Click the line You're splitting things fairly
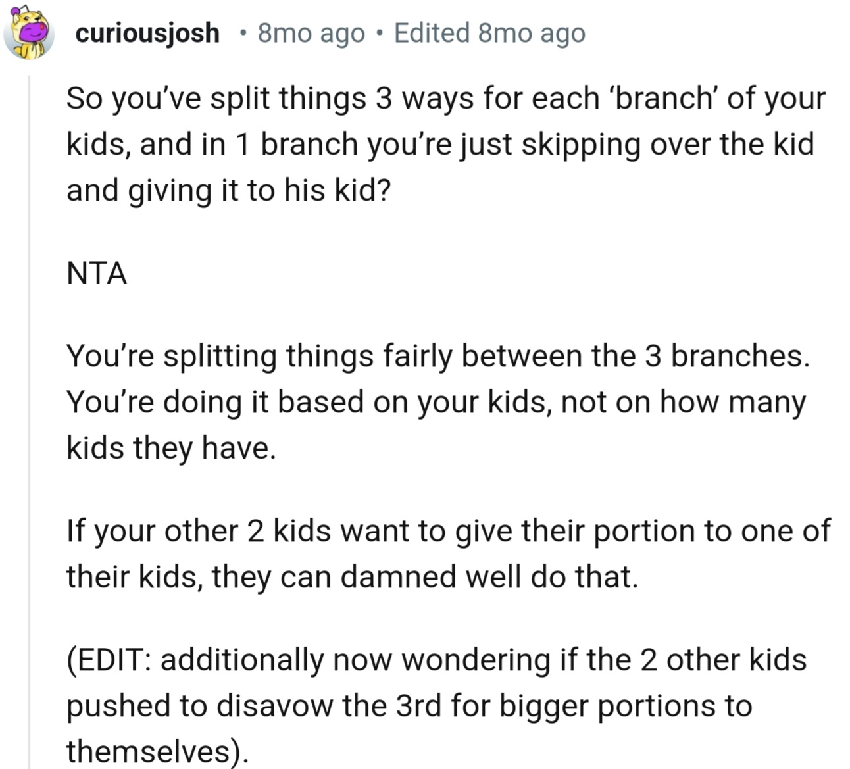This screenshot has height=769, width=850. tap(437, 356)
